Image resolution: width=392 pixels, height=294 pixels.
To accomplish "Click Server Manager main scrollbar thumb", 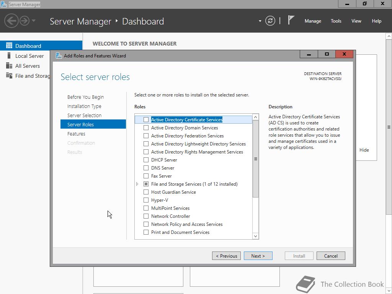I will [x=389, y=127].
